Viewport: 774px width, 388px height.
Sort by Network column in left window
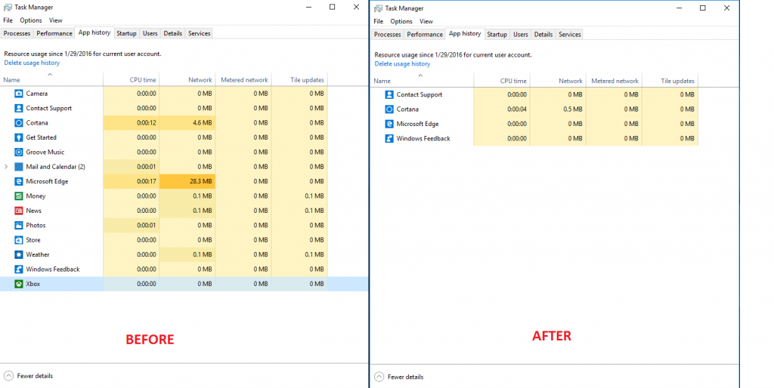coord(187,79)
